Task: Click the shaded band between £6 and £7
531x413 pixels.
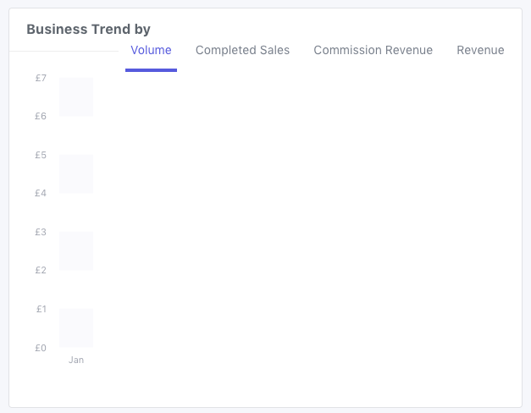Action: pos(76,96)
